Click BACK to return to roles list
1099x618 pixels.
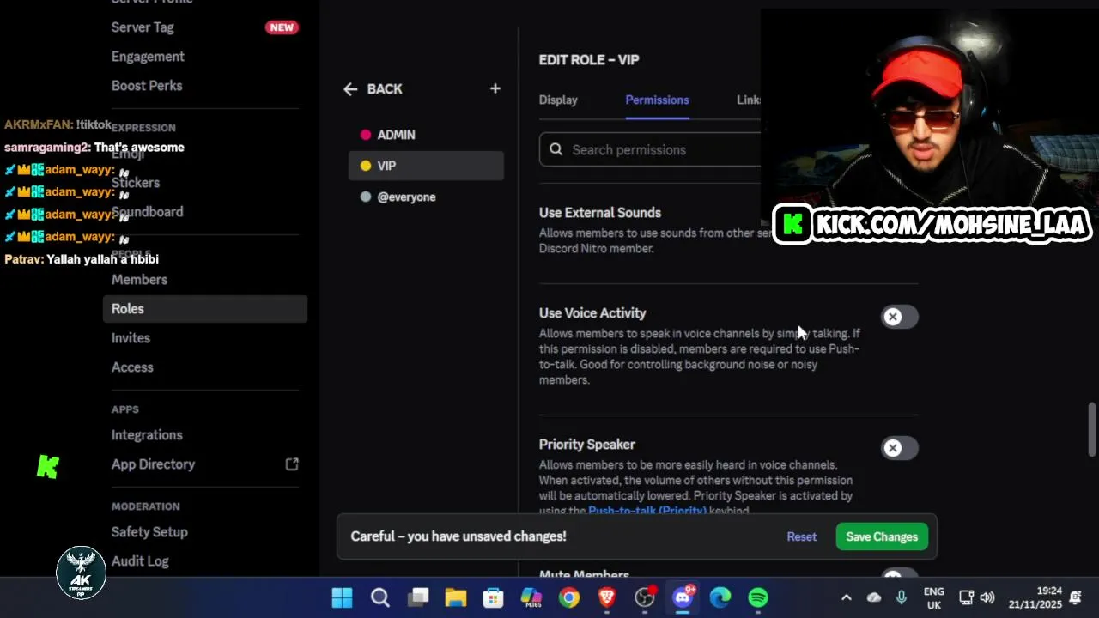click(x=385, y=89)
